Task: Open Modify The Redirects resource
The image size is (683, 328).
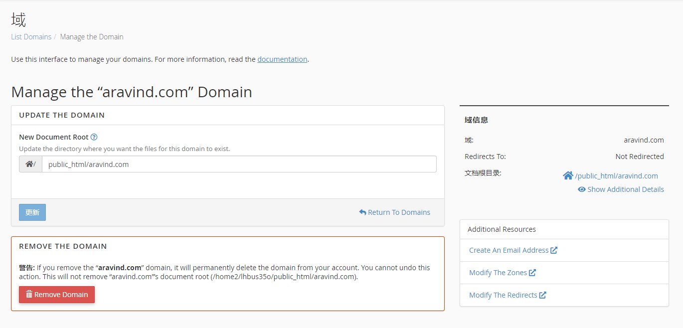Action: click(503, 295)
